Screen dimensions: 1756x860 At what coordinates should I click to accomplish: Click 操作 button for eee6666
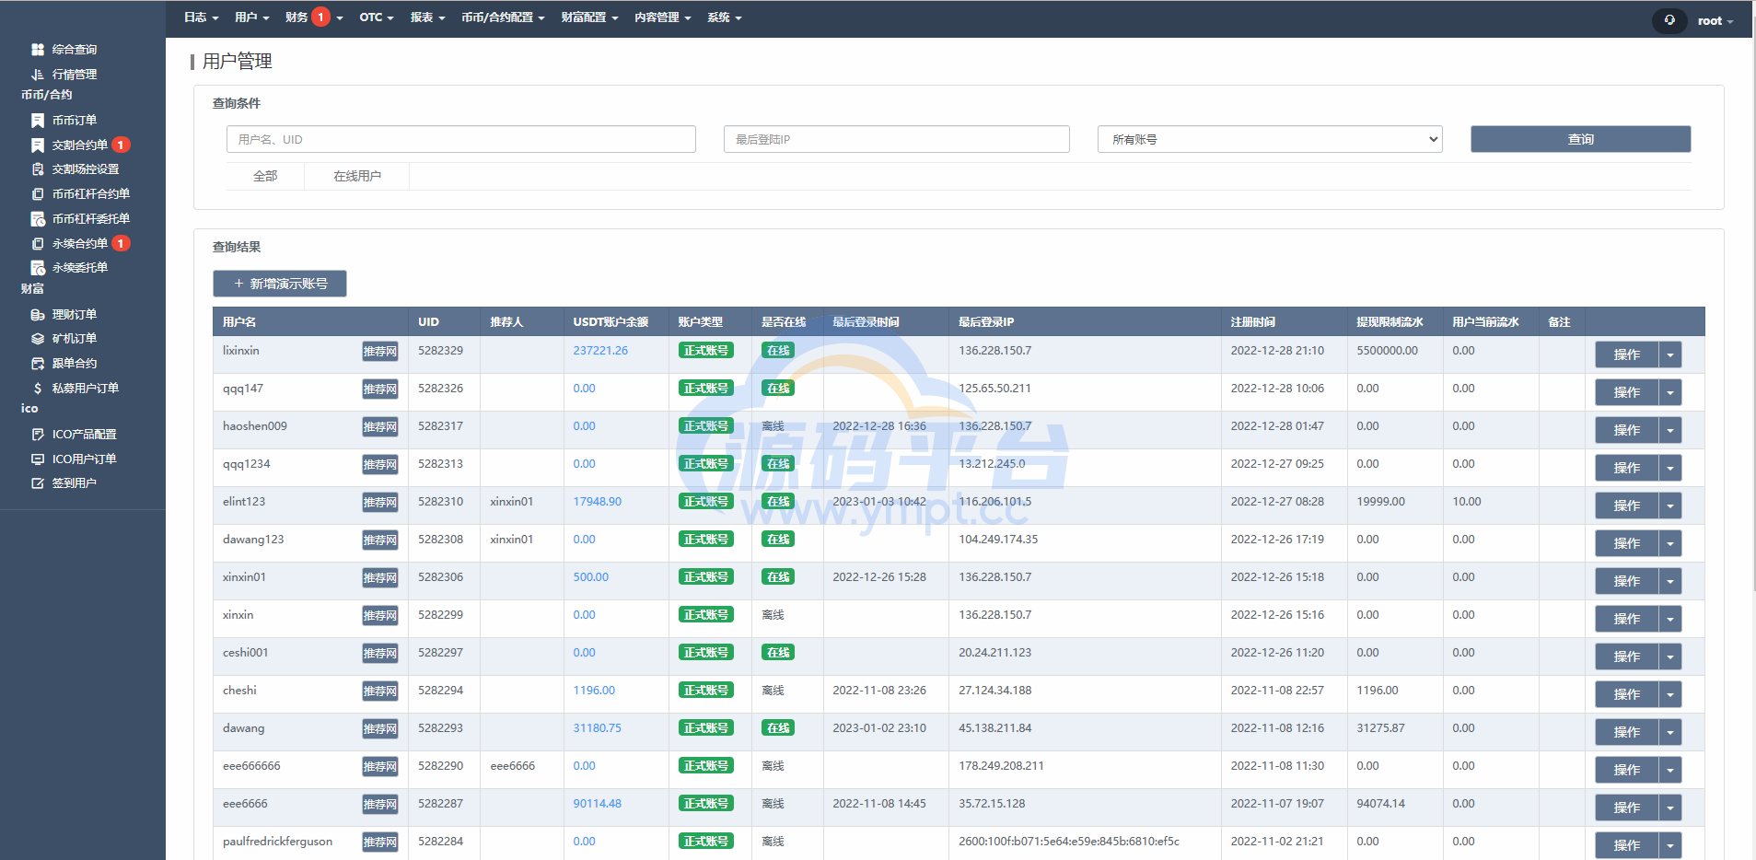pyautogui.click(x=1626, y=808)
